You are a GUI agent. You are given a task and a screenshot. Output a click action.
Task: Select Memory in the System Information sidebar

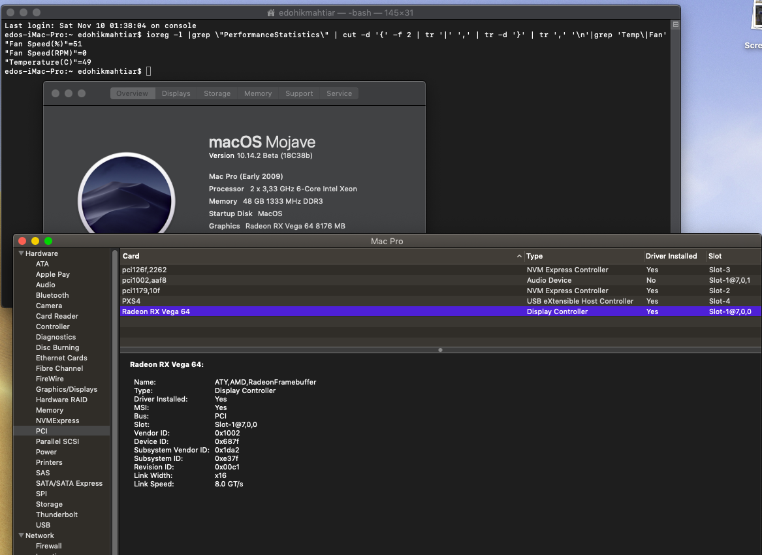coord(50,410)
